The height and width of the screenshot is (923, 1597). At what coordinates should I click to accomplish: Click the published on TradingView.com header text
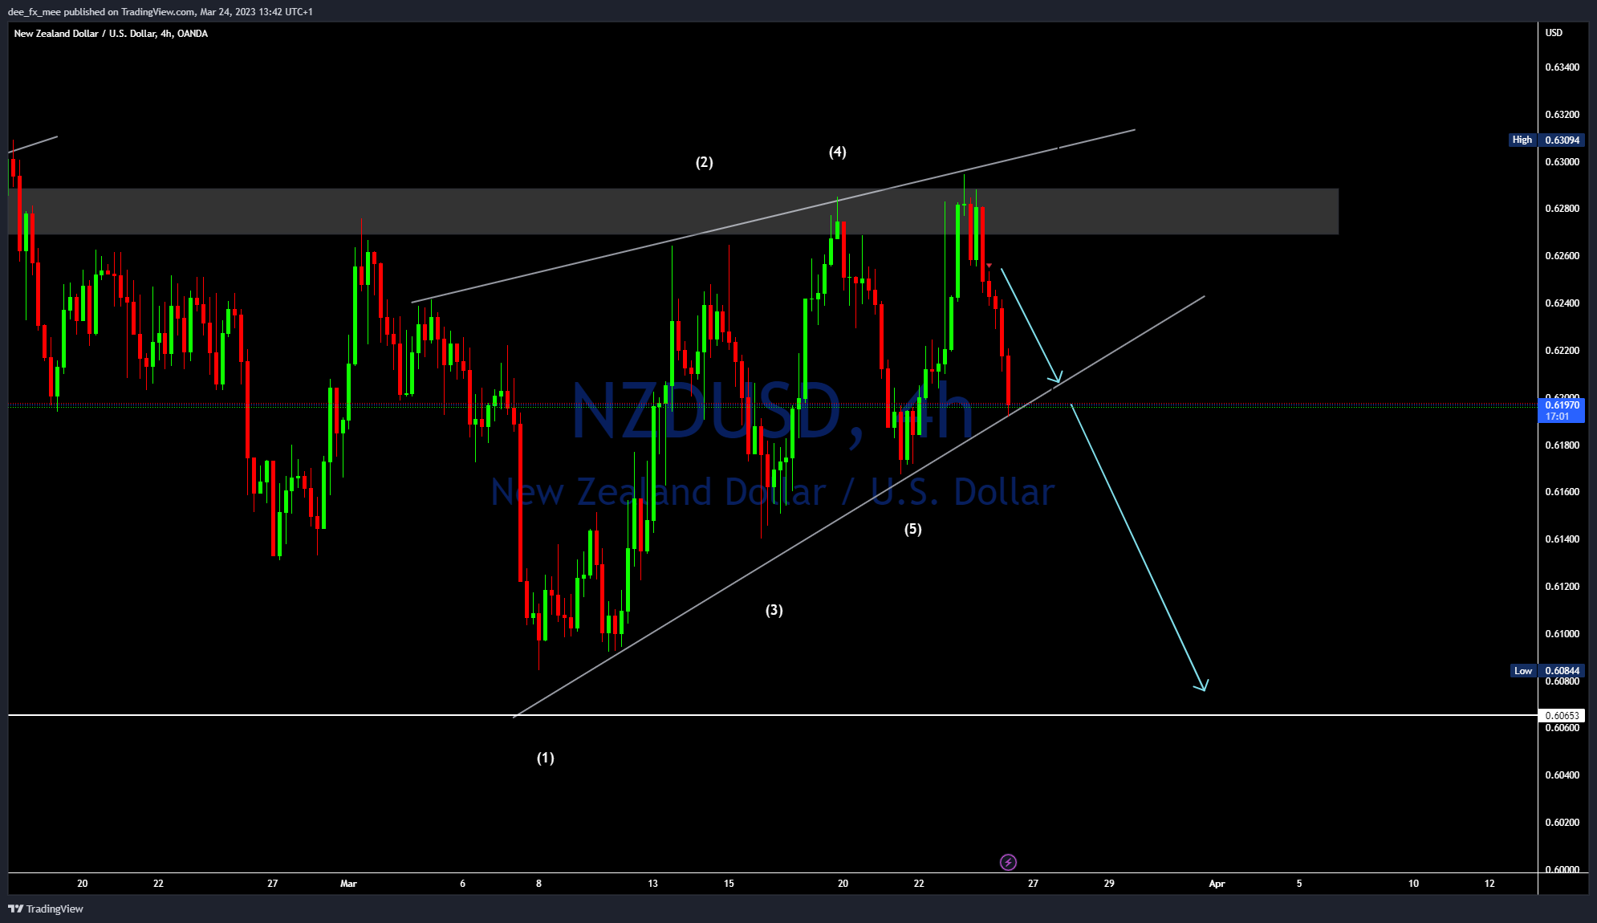click(x=161, y=12)
